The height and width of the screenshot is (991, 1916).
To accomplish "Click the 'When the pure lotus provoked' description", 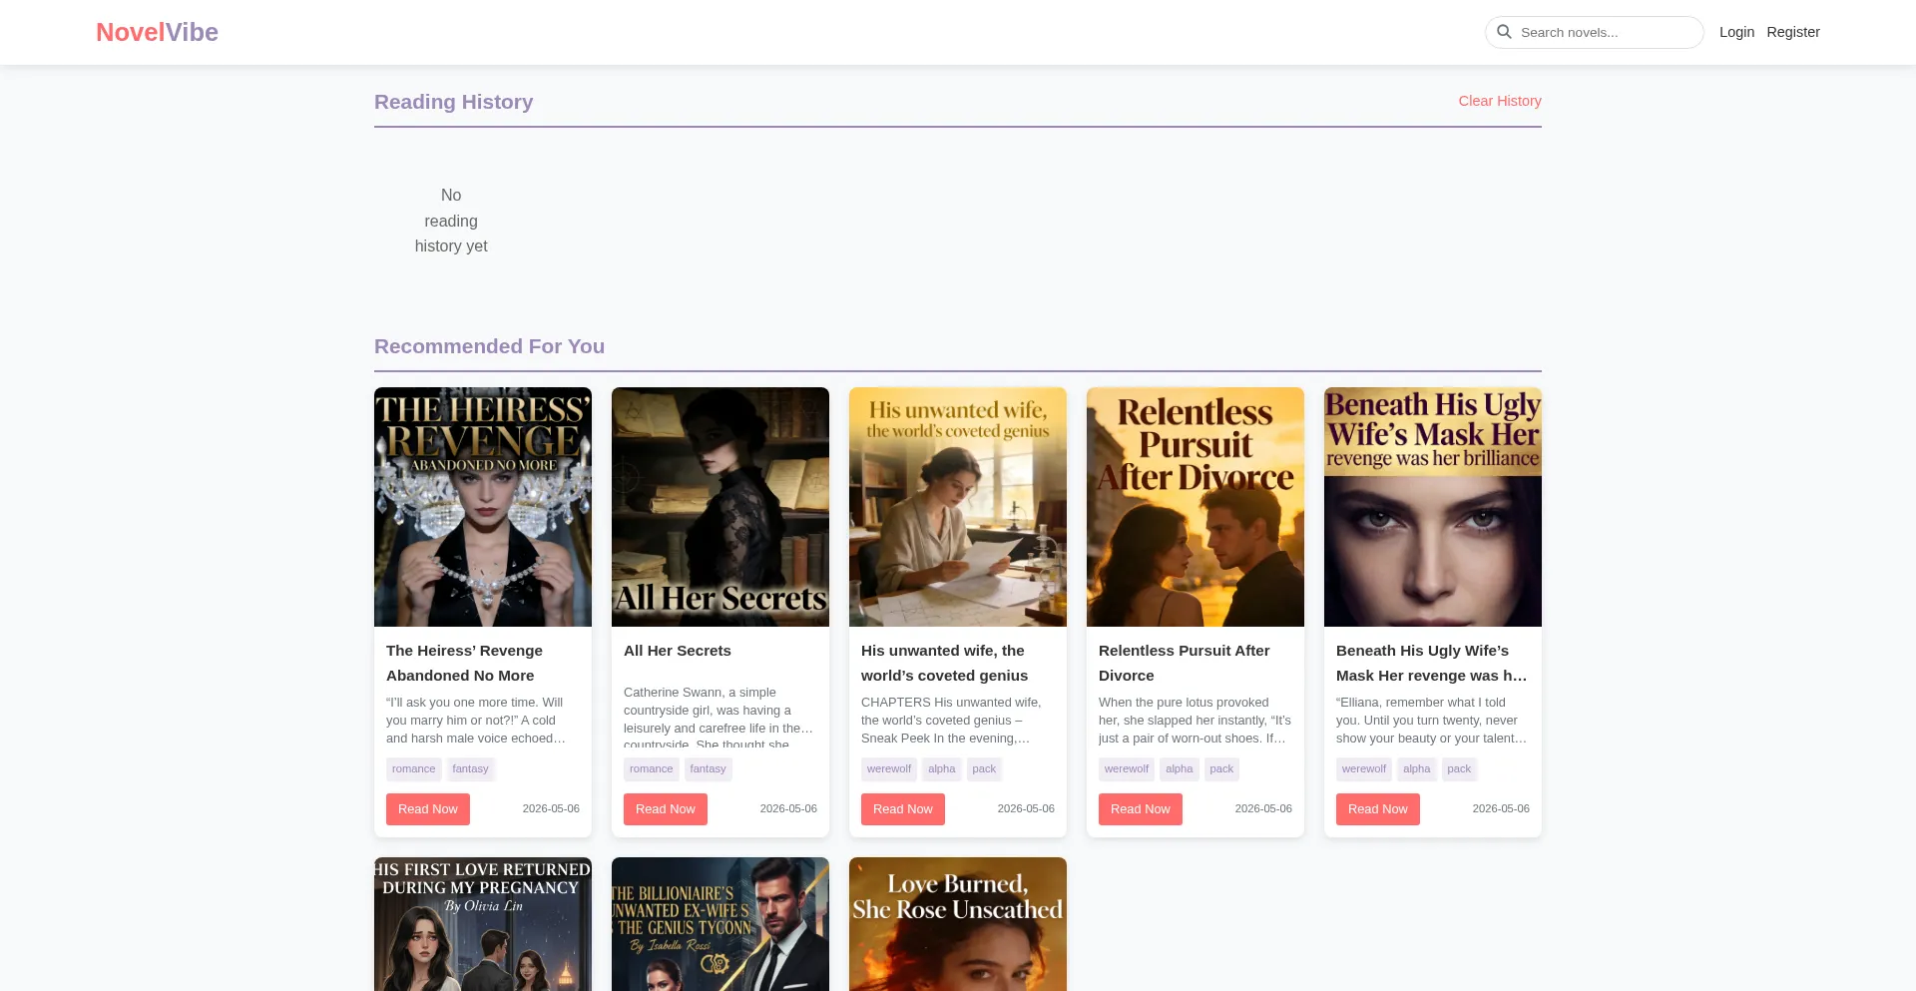I will coord(1196,721).
